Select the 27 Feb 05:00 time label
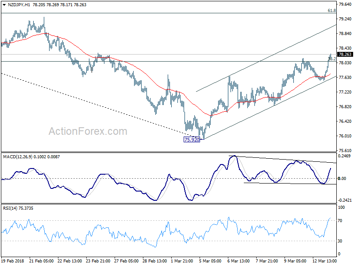This screenshot has height=266, width=354. [127, 261]
